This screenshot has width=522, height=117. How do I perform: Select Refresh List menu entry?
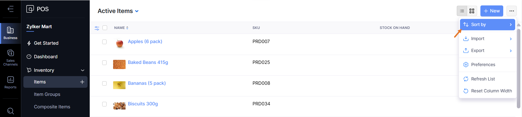483,79
